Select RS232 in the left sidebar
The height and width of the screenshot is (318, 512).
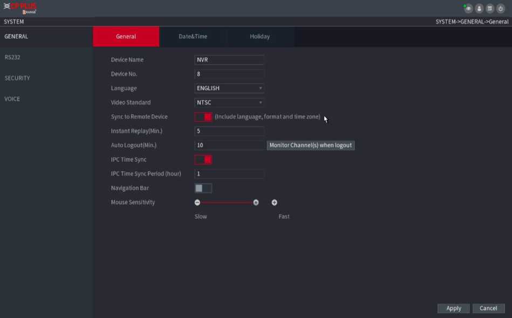(12, 57)
